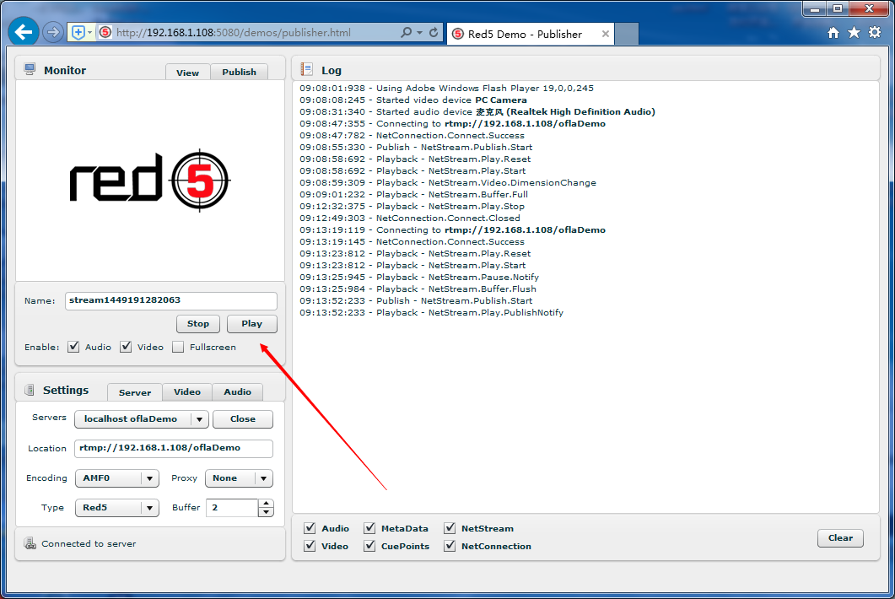Click the Location rtmp URL field
895x599 pixels.
tap(174, 448)
